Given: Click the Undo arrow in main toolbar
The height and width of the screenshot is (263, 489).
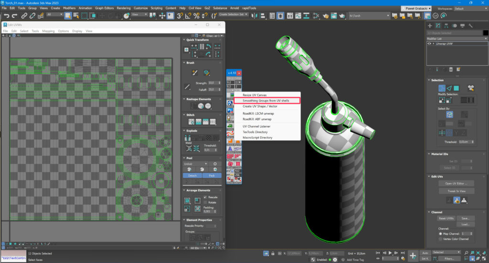Looking at the screenshot, I should click(7, 16).
